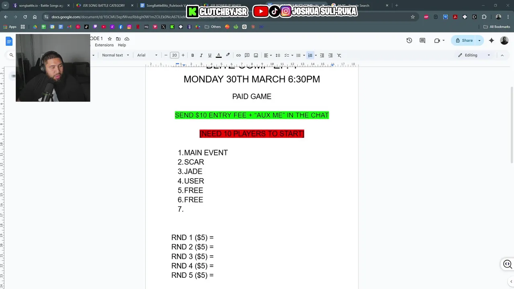514x289 pixels.
Task: Open the Gemini sparkle icon
Action: pos(492,41)
